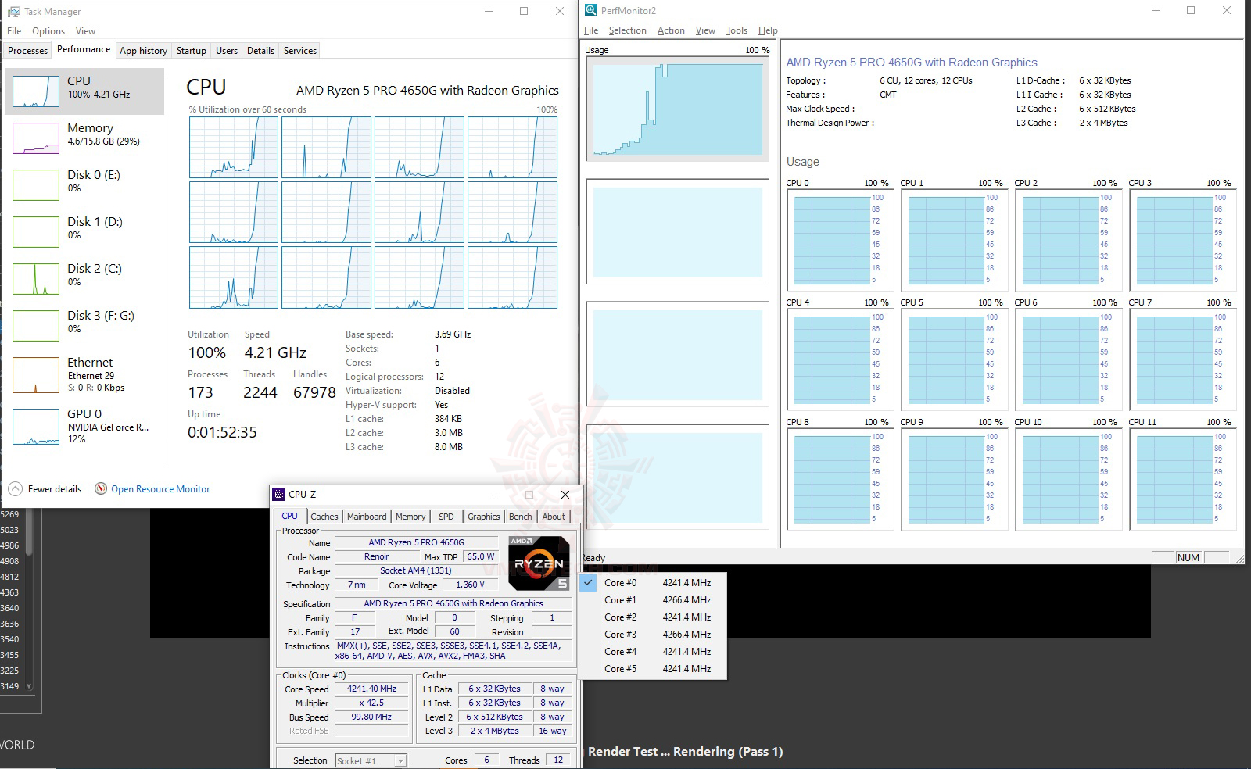Select GPU 0 in the Task Manager sidebar
Image resolution: width=1251 pixels, height=769 pixels.
[x=84, y=426]
